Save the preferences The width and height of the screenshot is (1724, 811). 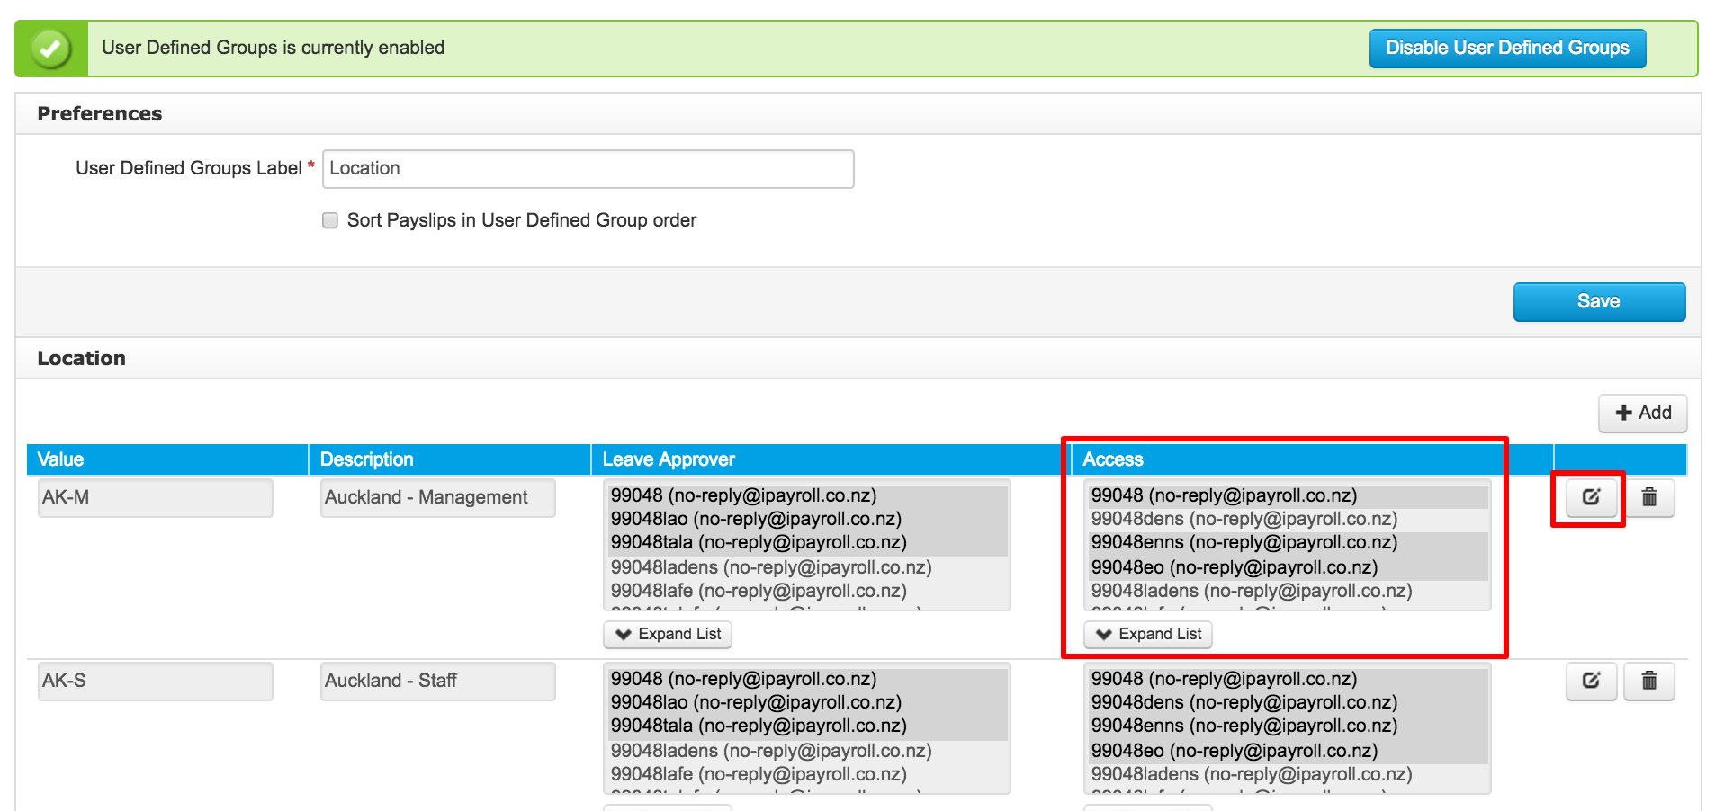(1599, 302)
